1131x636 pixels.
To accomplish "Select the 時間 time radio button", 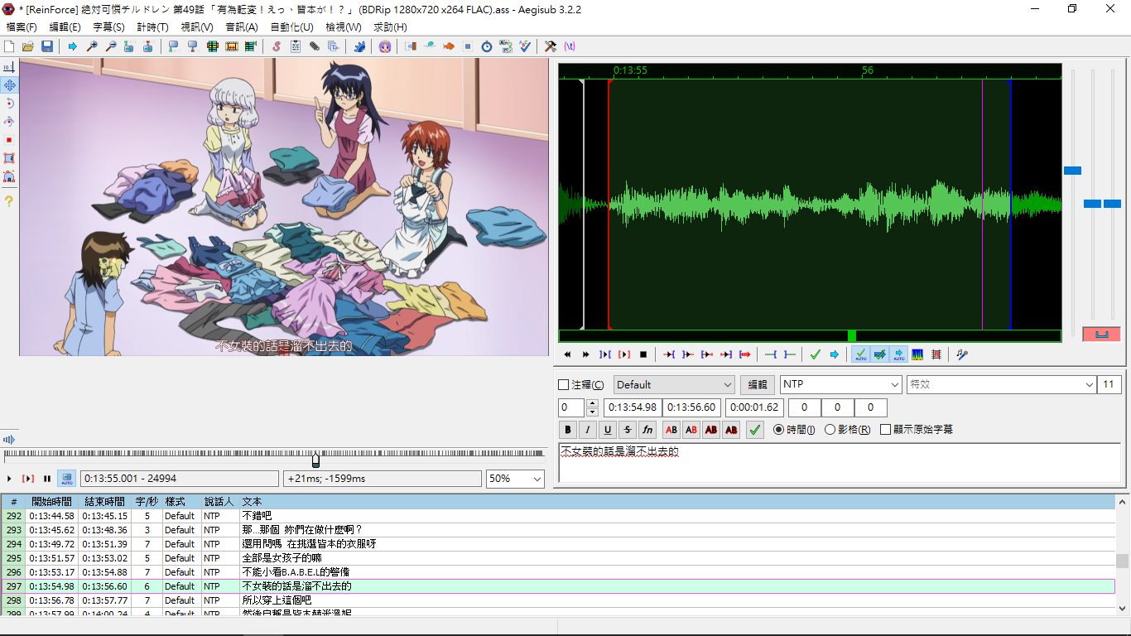I will (794, 430).
